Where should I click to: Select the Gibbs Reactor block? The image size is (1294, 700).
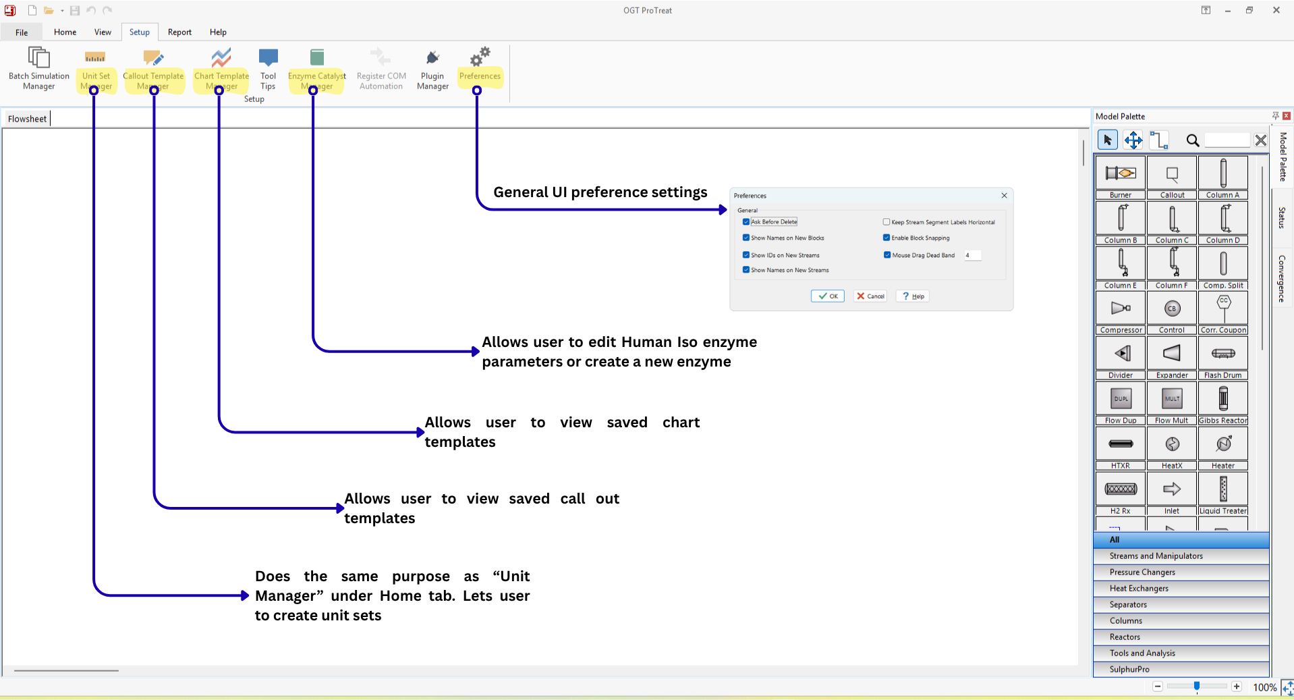coord(1223,403)
